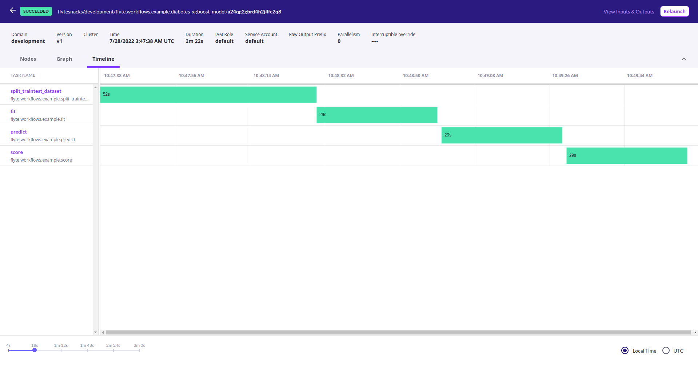The height and width of the screenshot is (365, 698).
Task: Open View Inputs & Outputs
Action: 629,12
